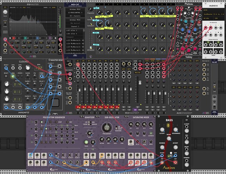
Task: Click the CLOCKED top RESET input jack
Action: (6, 68)
